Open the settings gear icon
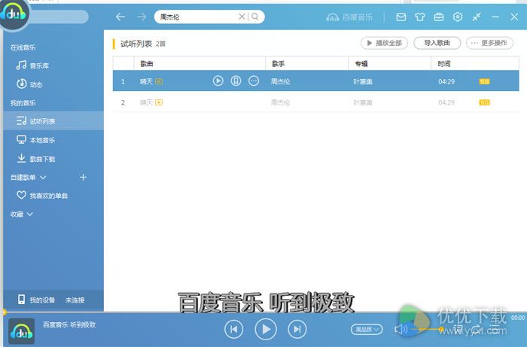Viewport: 527px width, 347px height. click(x=458, y=17)
